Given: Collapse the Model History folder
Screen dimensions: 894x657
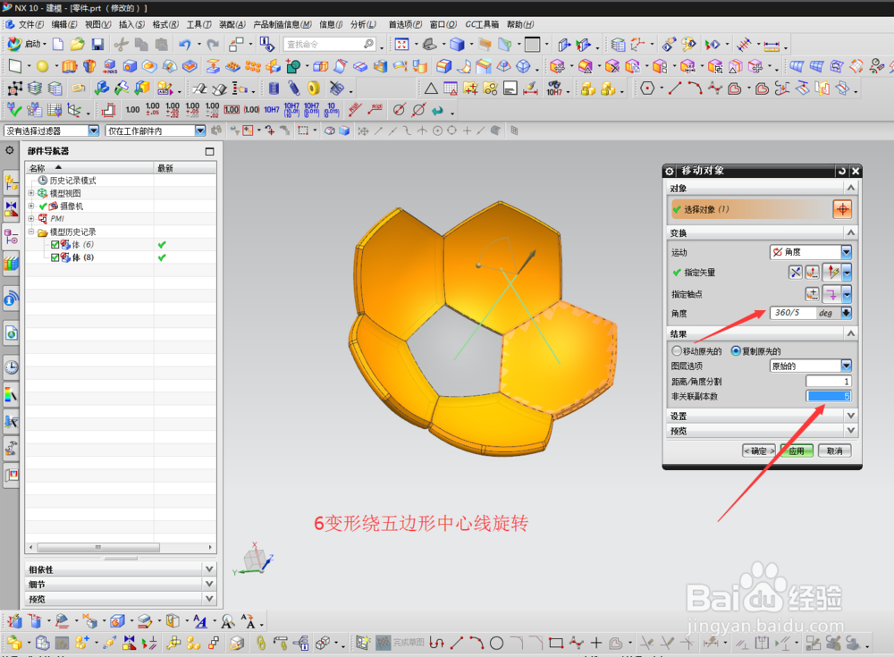Looking at the screenshot, I should coord(31,232).
